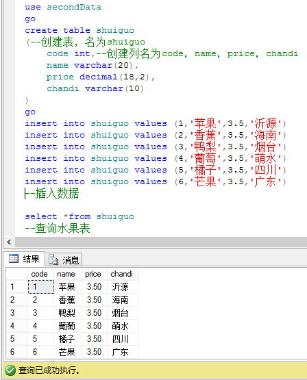Viewport: 307px width, 380px height.
Task: Select result row header number 6
Action: pyautogui.click(x=16, y=352)
